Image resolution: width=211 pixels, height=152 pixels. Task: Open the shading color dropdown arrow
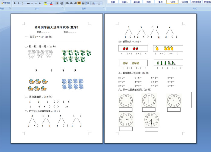[x=96, y=3]
